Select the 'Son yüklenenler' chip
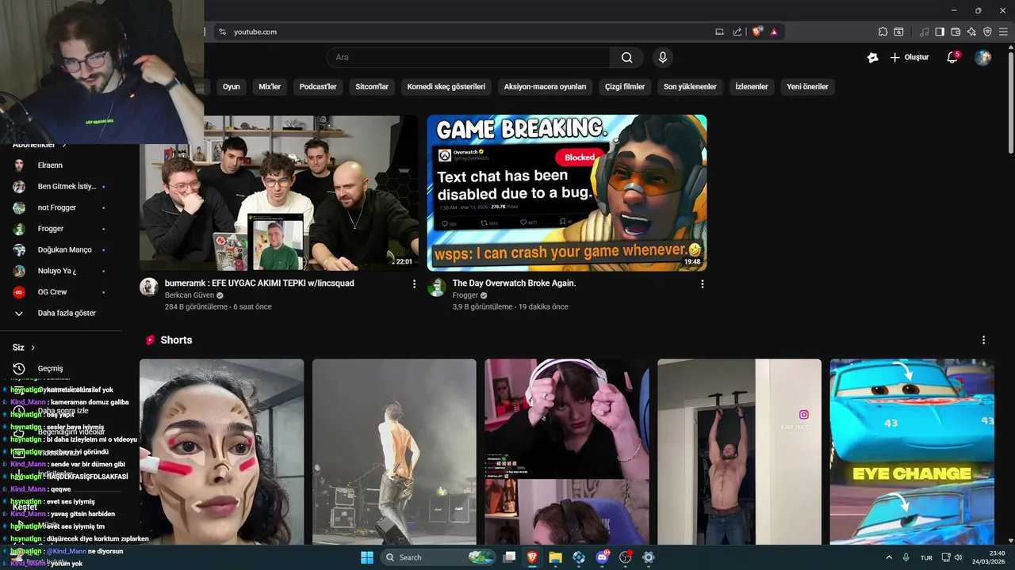 (x=690, y=86)
